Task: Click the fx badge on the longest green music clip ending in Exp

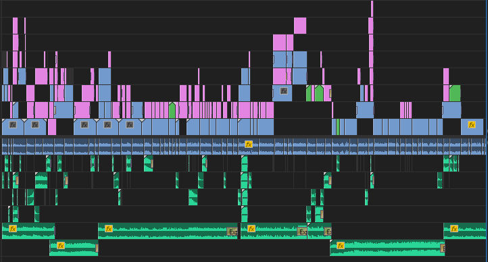Action: click(x=109, y=229)
